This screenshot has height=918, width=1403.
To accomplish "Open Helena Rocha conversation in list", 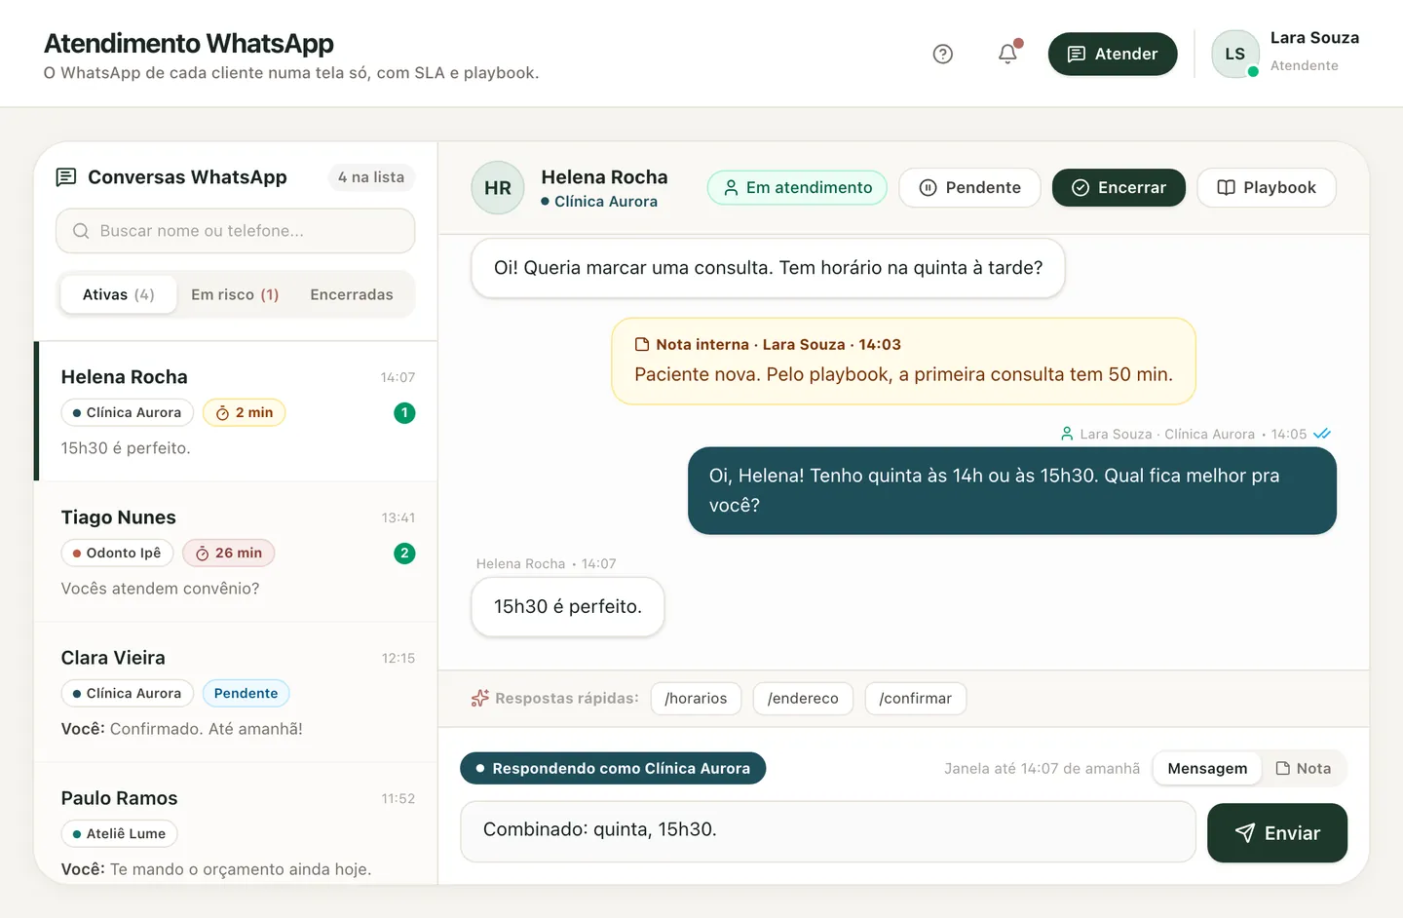I will point(236,411).
